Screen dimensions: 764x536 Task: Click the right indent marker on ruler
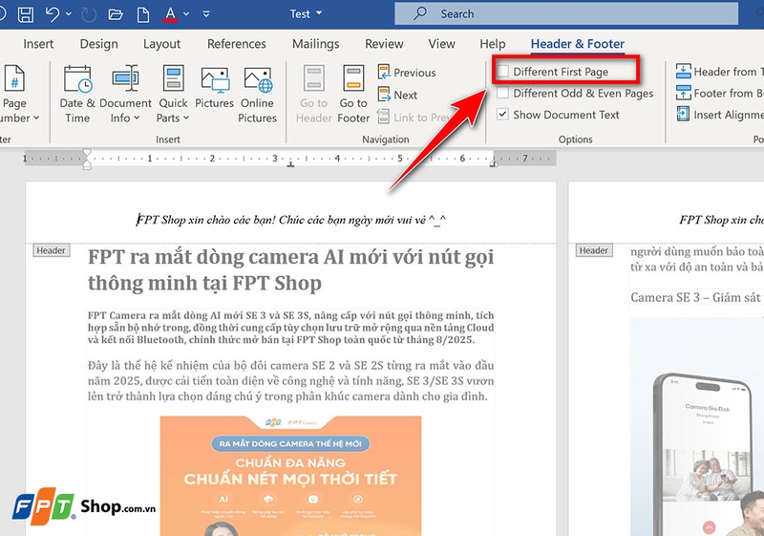click(493, 164)
